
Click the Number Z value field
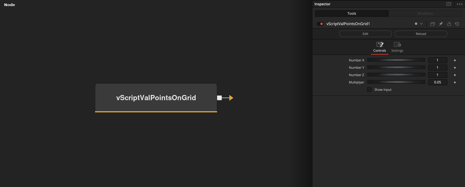pos(438,75)
